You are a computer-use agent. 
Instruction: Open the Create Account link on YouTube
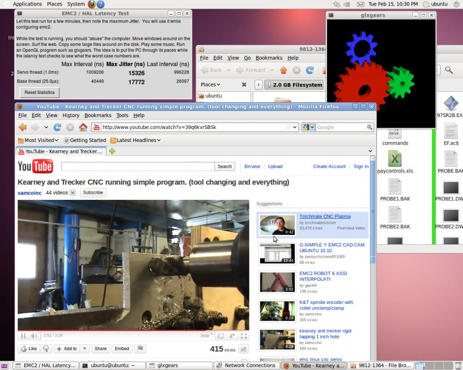pyautogui.click(x=329, y=166)
